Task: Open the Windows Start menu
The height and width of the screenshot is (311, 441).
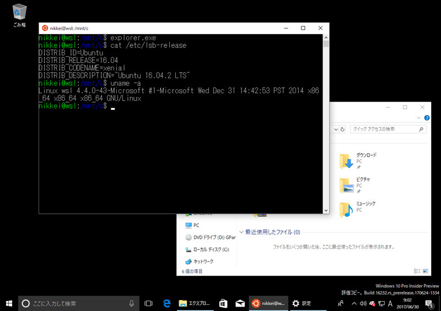Action: tap(9, 303)
